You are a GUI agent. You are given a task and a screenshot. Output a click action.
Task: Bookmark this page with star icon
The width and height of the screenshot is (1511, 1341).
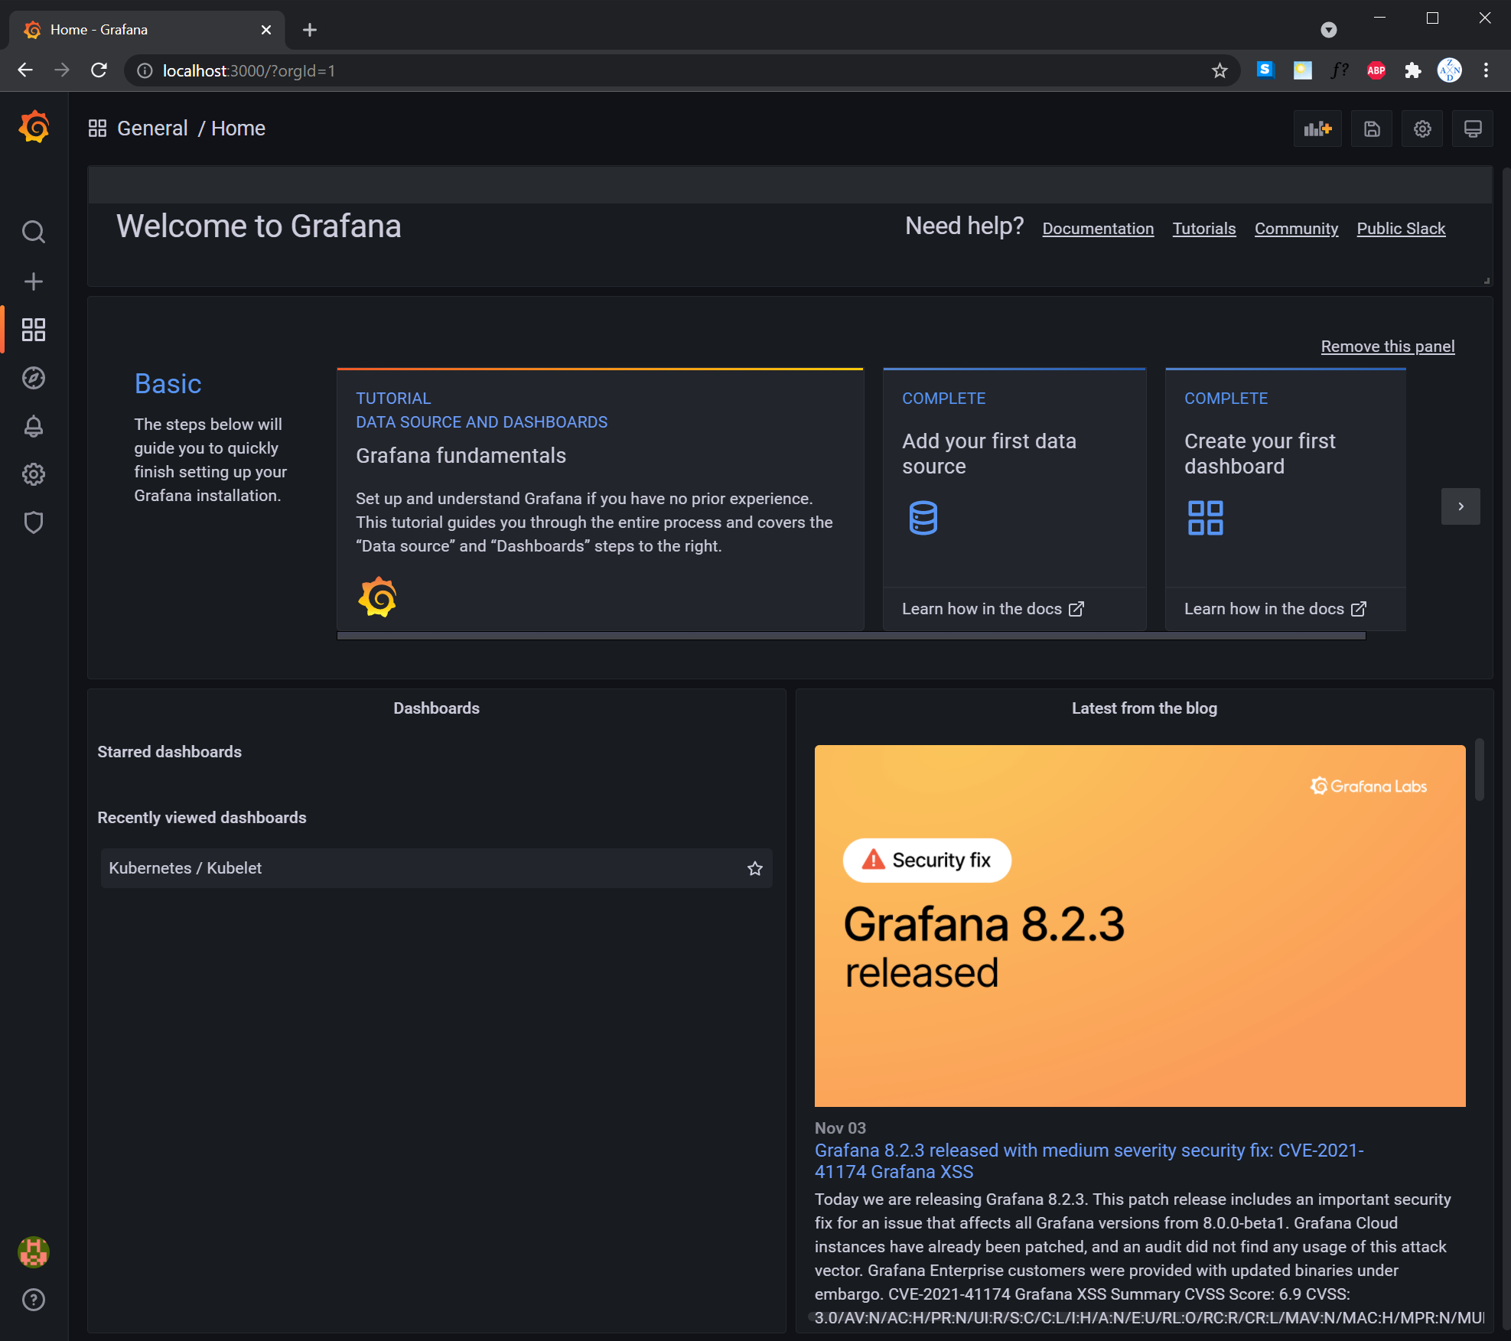1220,71
